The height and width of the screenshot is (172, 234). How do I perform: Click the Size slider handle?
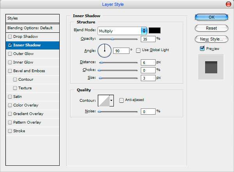[101, 78]
